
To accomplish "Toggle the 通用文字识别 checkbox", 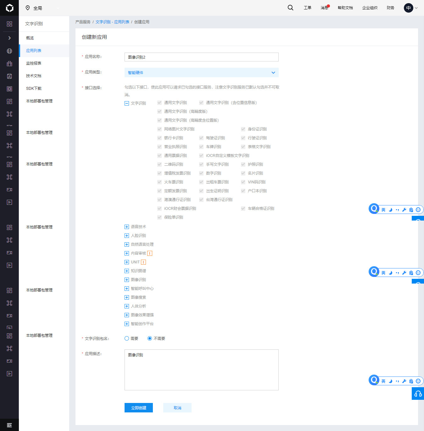I will [x=159, y=103].
